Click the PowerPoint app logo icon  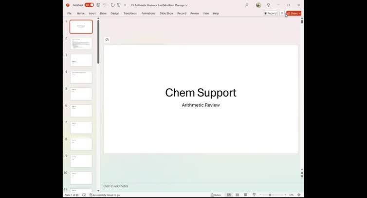coord(68,5)
